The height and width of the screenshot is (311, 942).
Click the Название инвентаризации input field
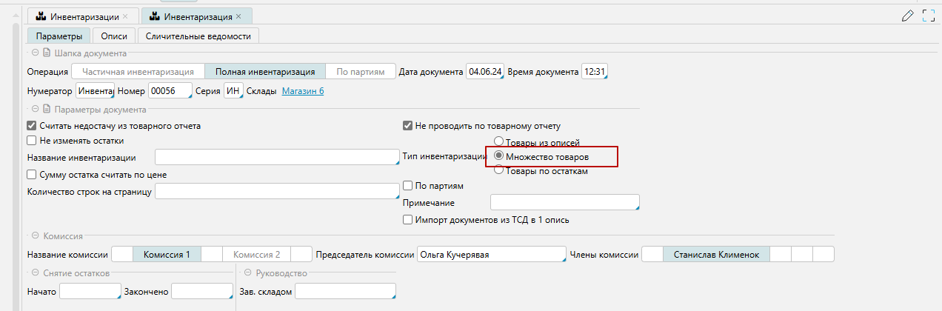277,157
